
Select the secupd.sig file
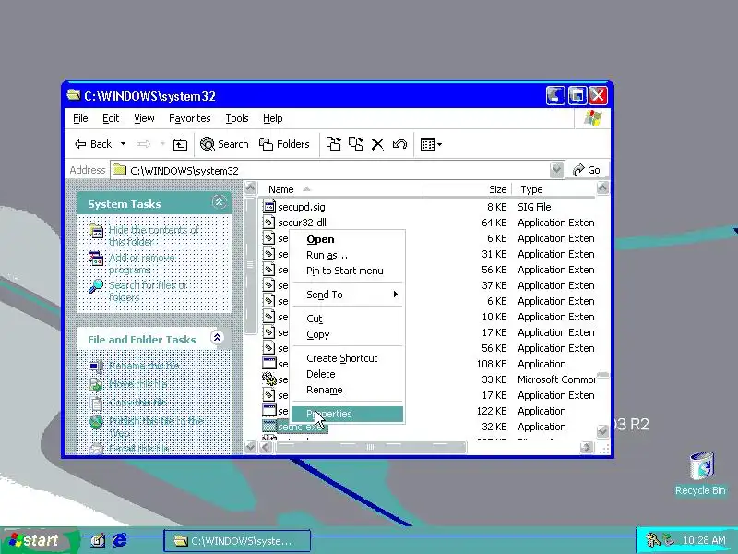(x=302, y=207)
